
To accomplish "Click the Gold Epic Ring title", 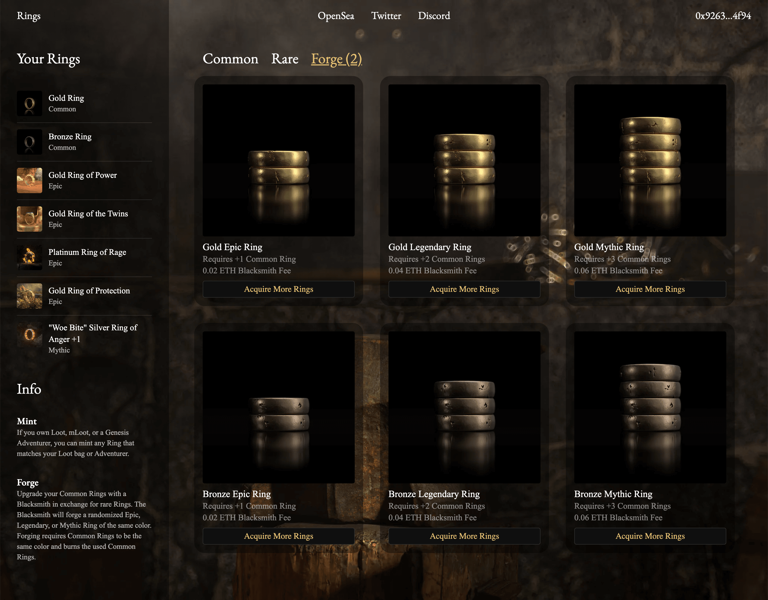I will coord(233,247).
